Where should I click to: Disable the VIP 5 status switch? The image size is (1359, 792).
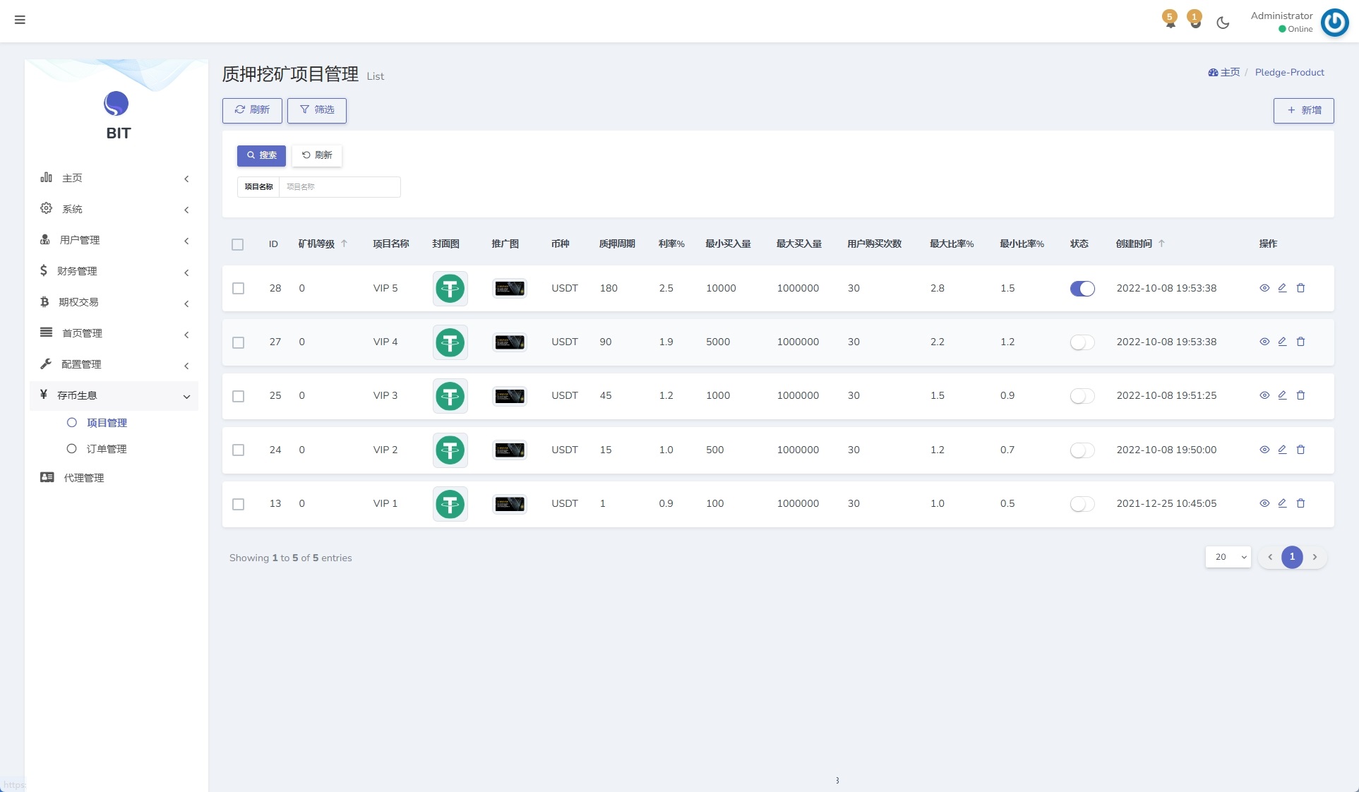tap(1082, 288)
